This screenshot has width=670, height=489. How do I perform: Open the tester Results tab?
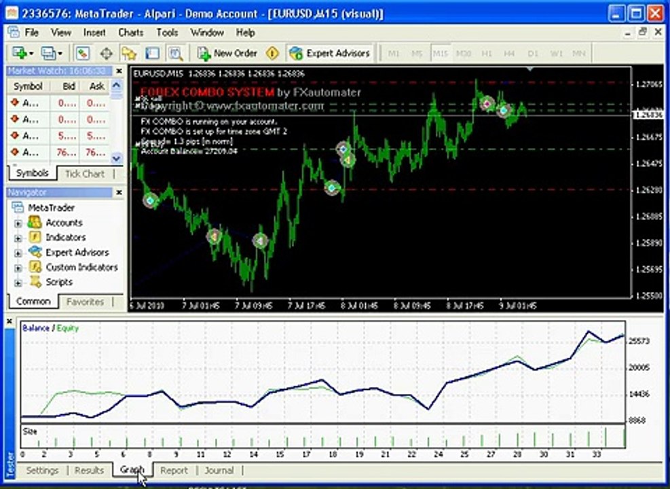(89, 471)
